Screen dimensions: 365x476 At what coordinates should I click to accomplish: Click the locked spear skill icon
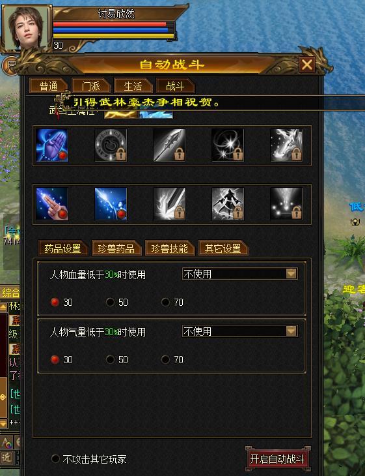pos(169,145)
